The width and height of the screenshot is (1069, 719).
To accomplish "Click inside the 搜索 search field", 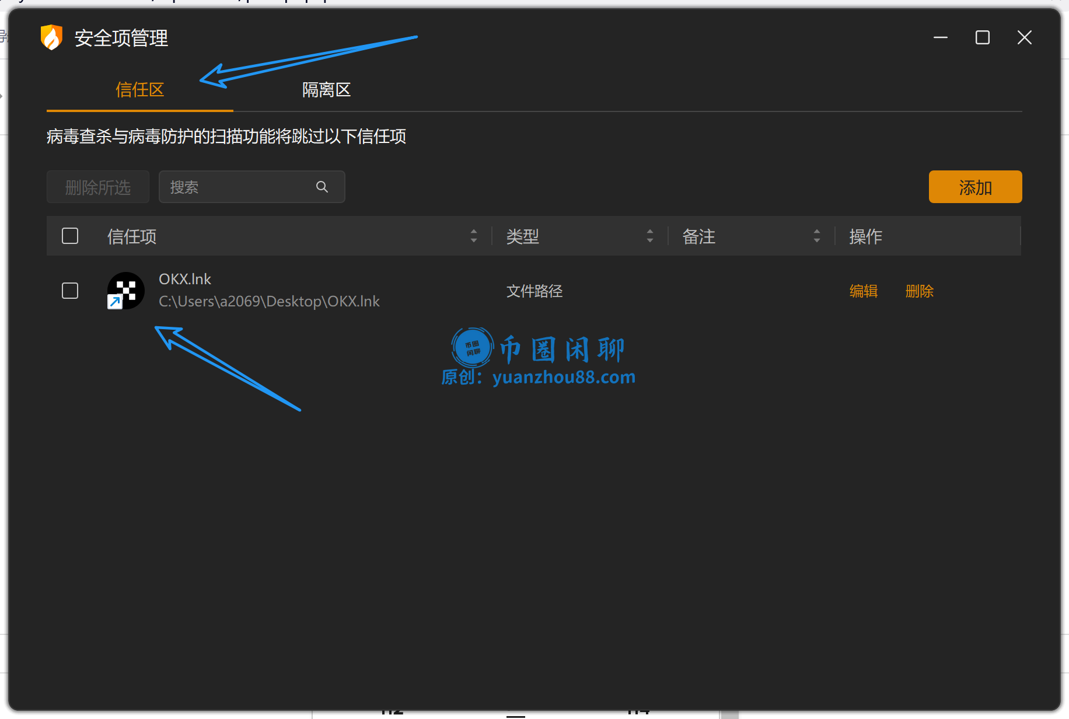I will pos(233,187).
